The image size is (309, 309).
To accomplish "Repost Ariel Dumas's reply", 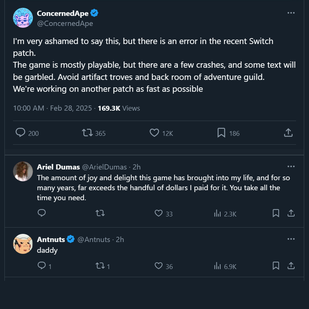I will (100, 214).
